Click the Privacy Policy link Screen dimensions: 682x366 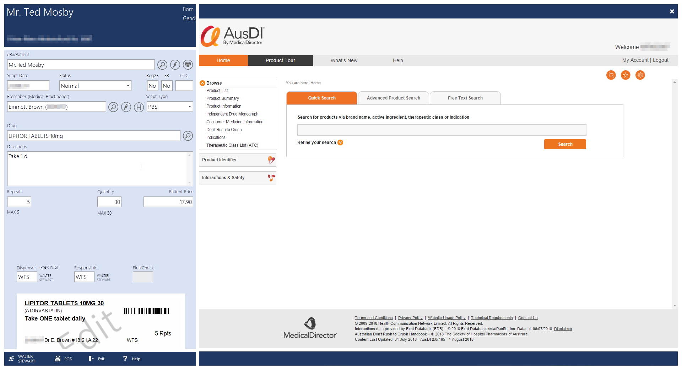(x=410, y=318)
